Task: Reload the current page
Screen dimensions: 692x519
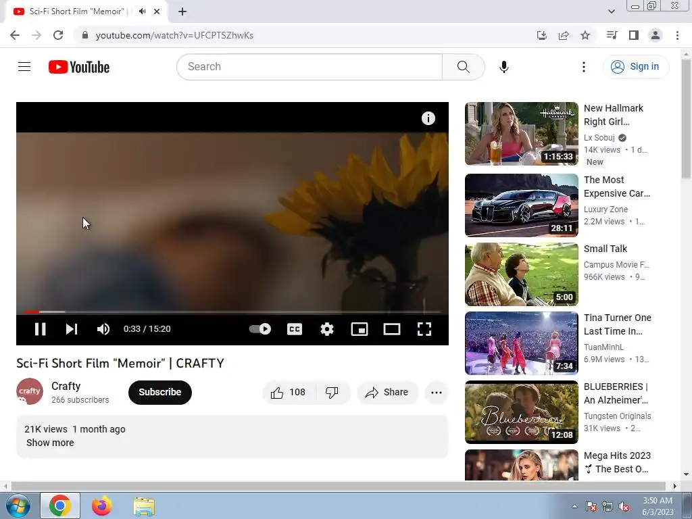Action: click(58, 35)
